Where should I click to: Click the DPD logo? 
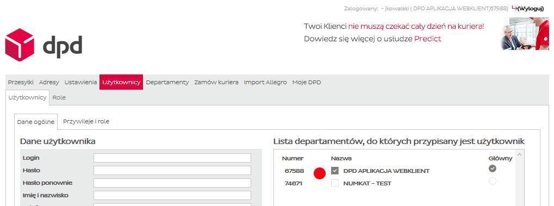(43, 45)
